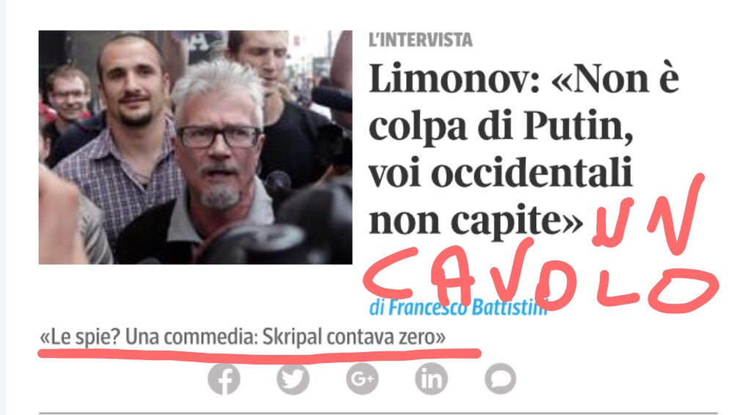Open author page of Francesco Battistini
The width and height of the screenshot is (732, 415).
[x=458, y=307]
